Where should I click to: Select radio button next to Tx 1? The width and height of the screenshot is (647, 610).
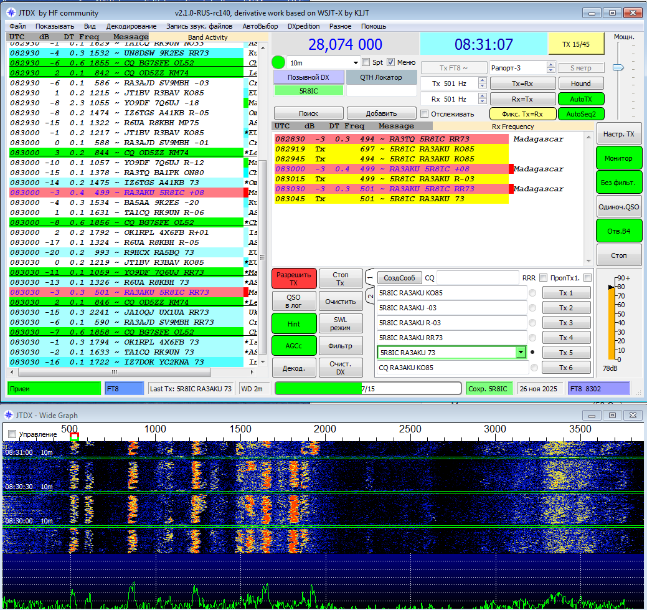pyautogui.click(x=532, y=293)
